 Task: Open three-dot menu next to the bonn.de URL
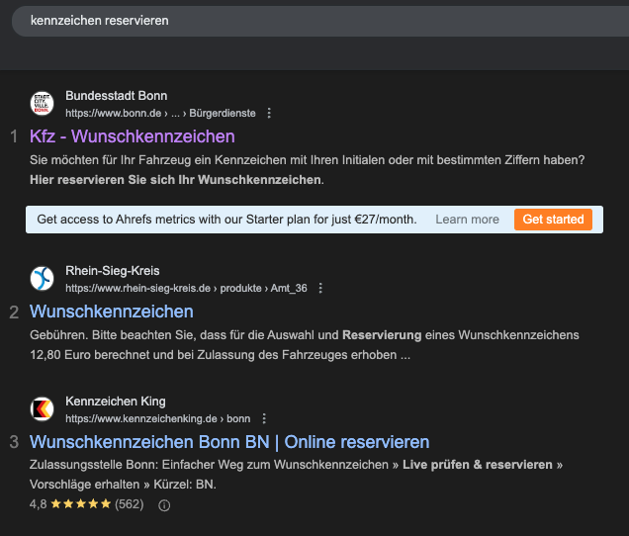269,114
